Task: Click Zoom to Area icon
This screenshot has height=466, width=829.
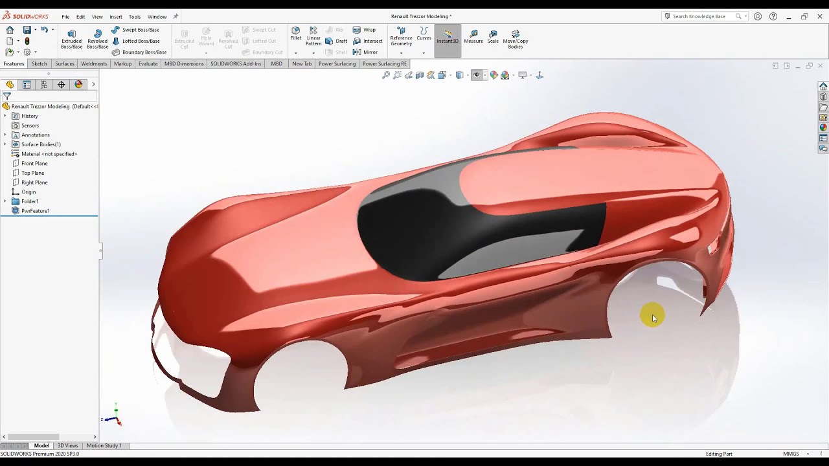Action: [397, 75]
